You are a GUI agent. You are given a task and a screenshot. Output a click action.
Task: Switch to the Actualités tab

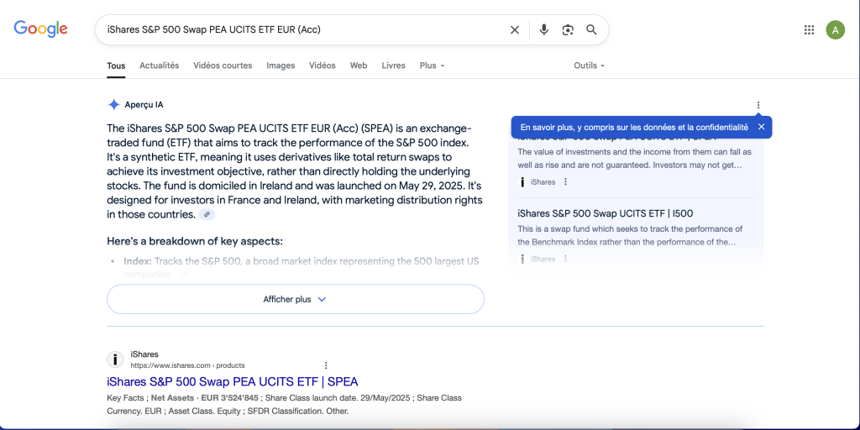159,66
